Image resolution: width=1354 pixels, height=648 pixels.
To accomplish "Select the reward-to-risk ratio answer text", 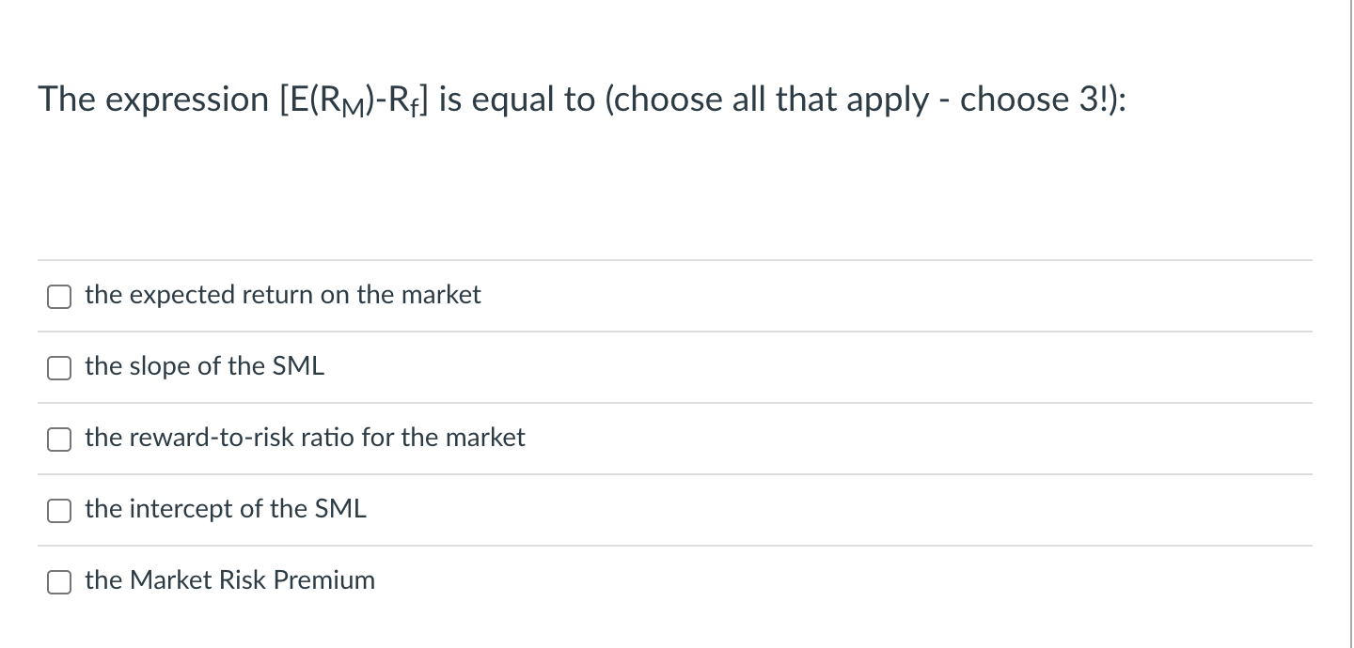I will click(305, 438).
